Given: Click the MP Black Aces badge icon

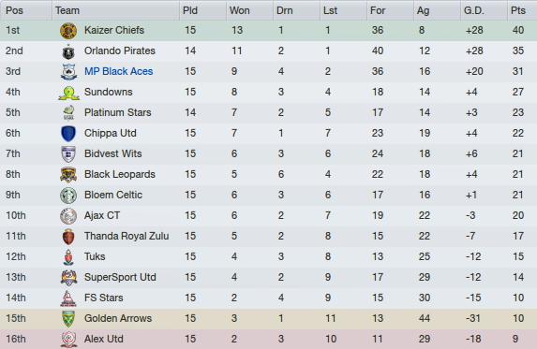Looking at the screenshot, I should (x=68, y=72).
